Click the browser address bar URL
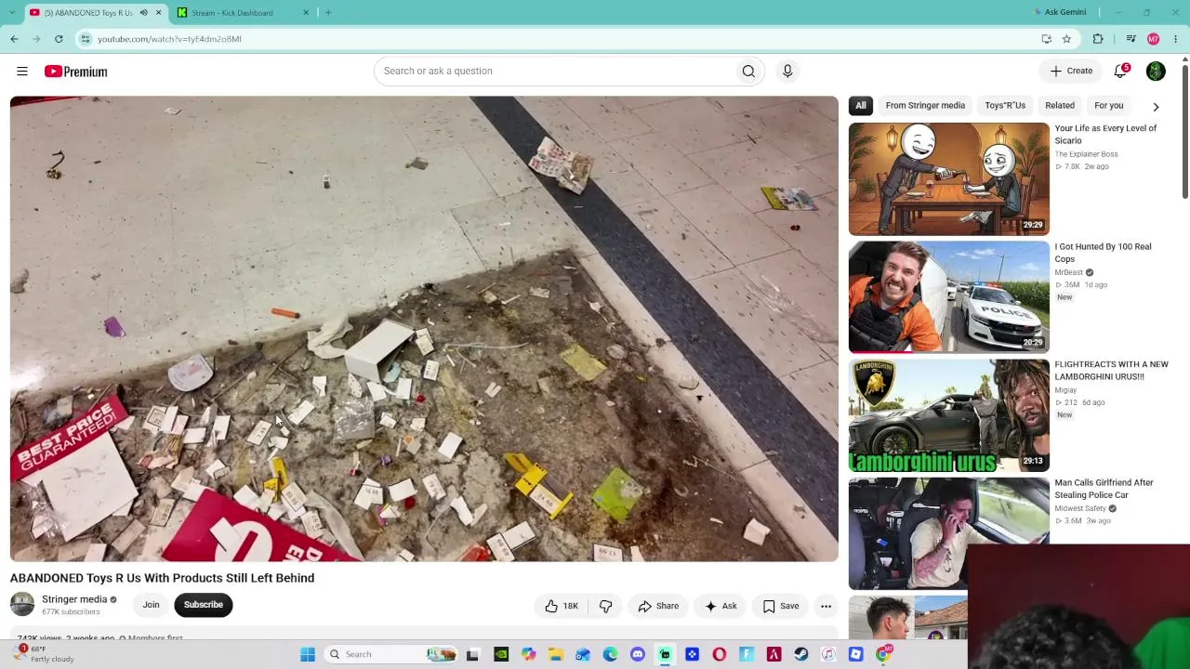 169,39
